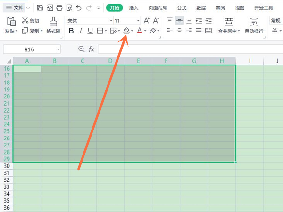This screenshot has height=212, width=283.
Task: Click the 粘贴 paste icon
Action: tap(11, 22)
